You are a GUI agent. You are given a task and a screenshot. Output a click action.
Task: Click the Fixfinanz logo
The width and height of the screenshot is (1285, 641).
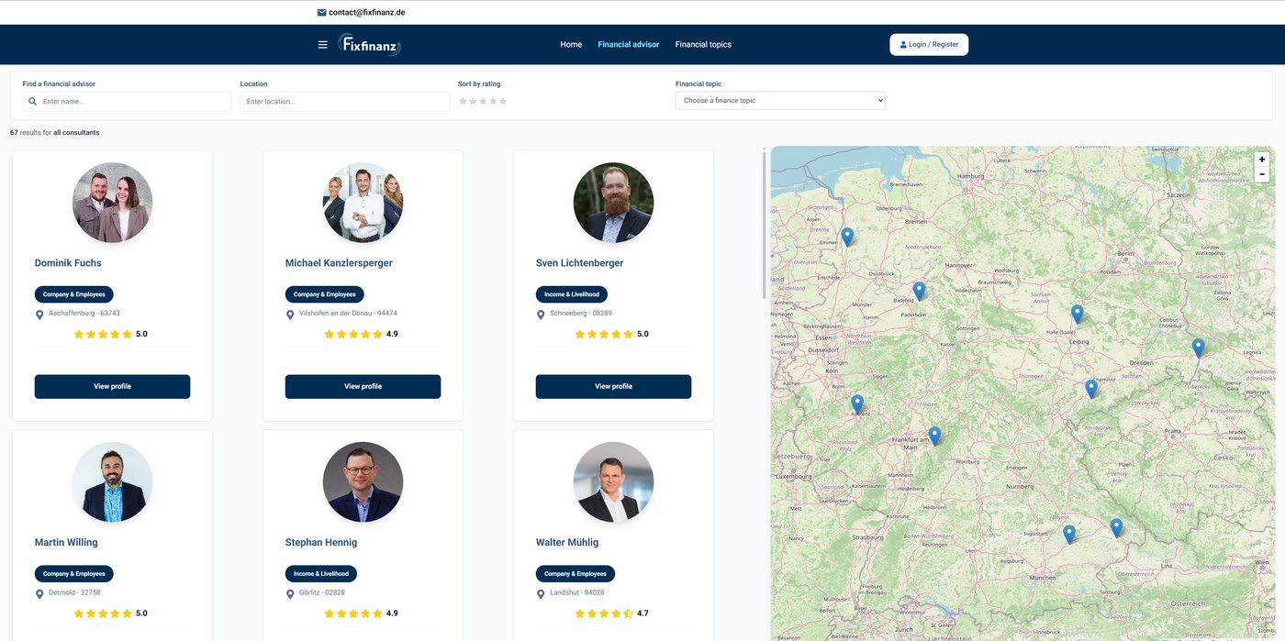tap(369, 44)
